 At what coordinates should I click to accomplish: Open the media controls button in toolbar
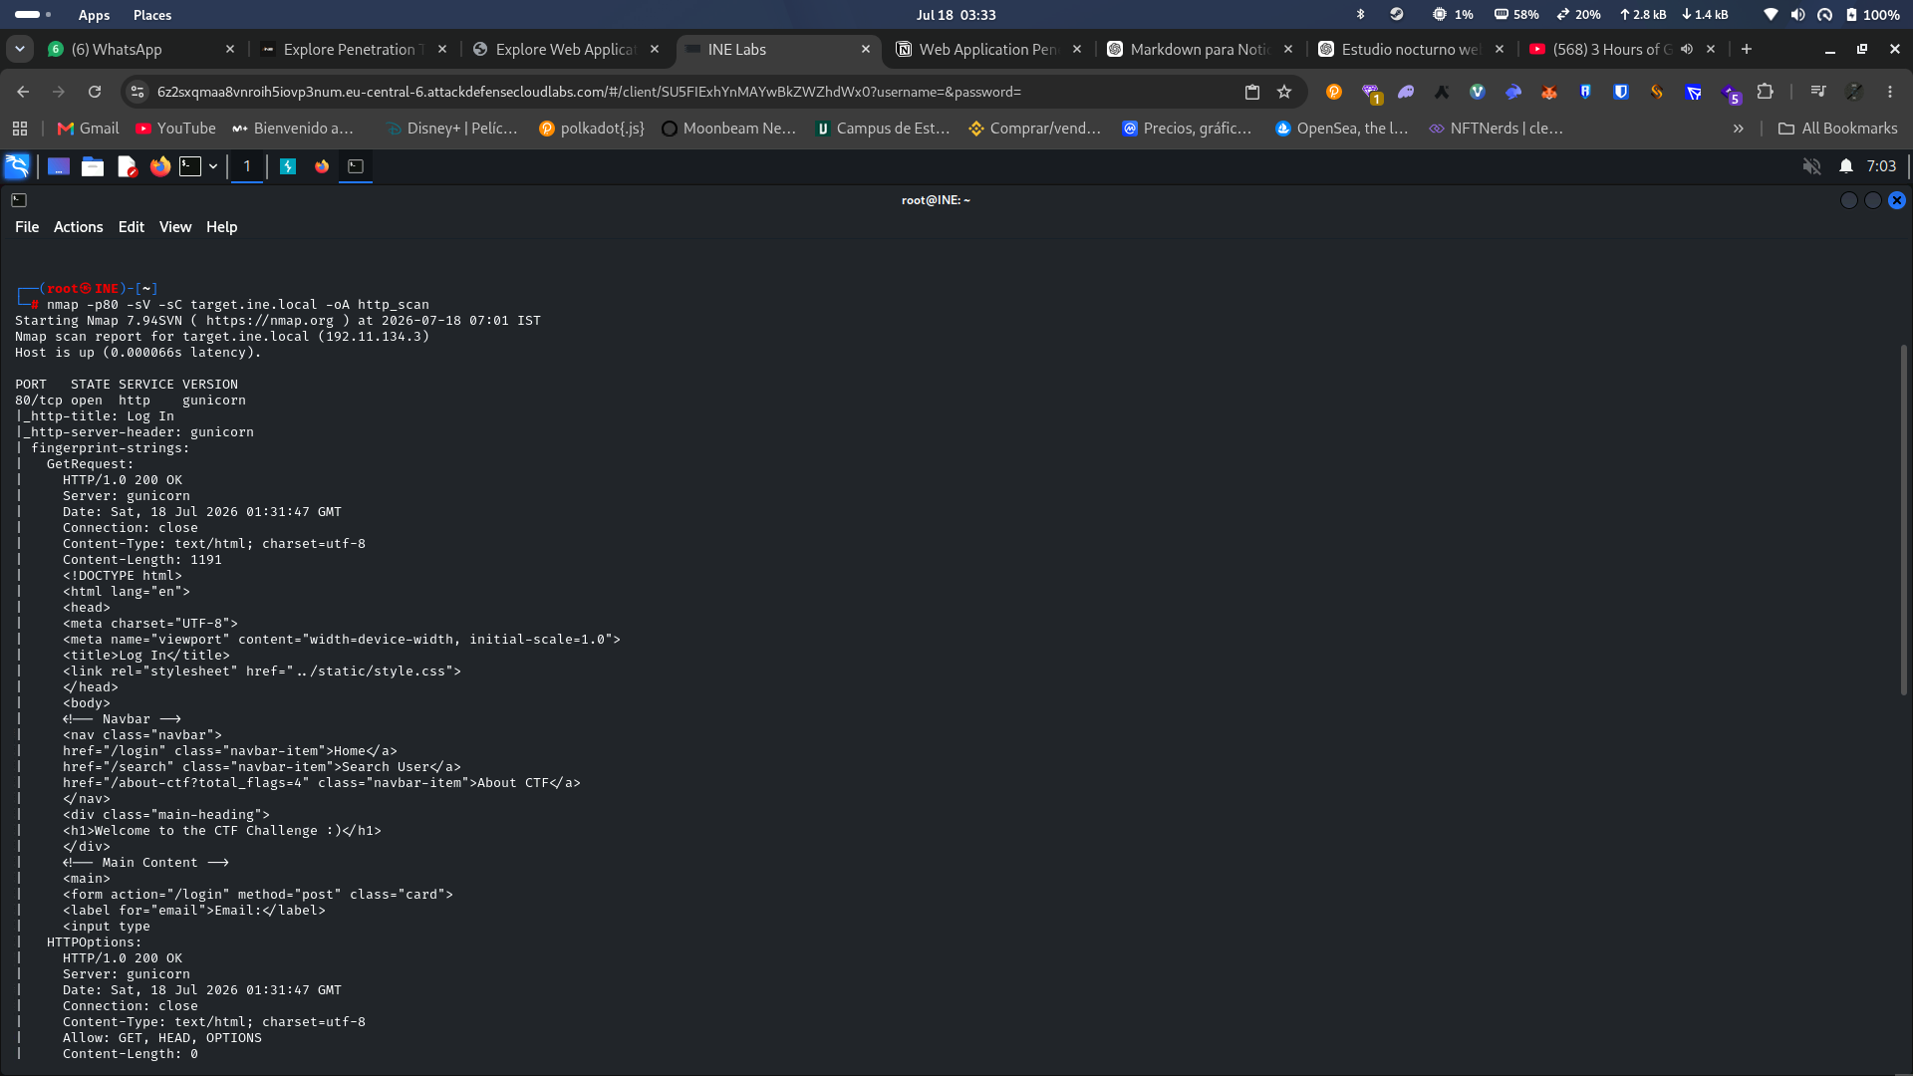(x=1818, y=92)
